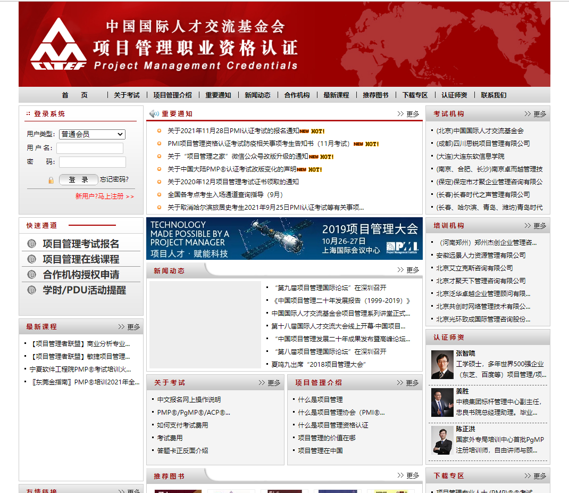Click the round icon beside 项目管理考试报名
The height and width of the screenshot is (493, 569).
pyautogui.click(x=32, y=244)
